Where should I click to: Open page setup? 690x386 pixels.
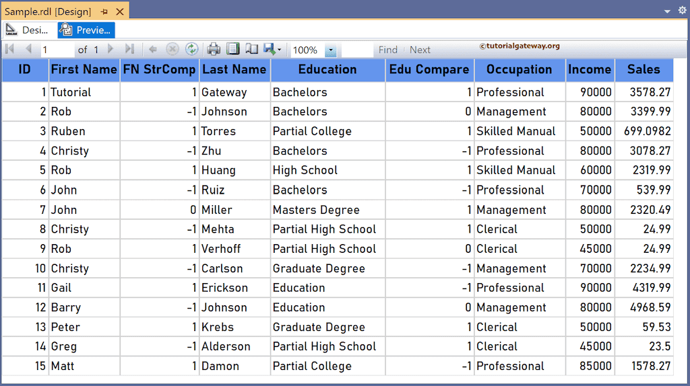(x=252, y=49)
